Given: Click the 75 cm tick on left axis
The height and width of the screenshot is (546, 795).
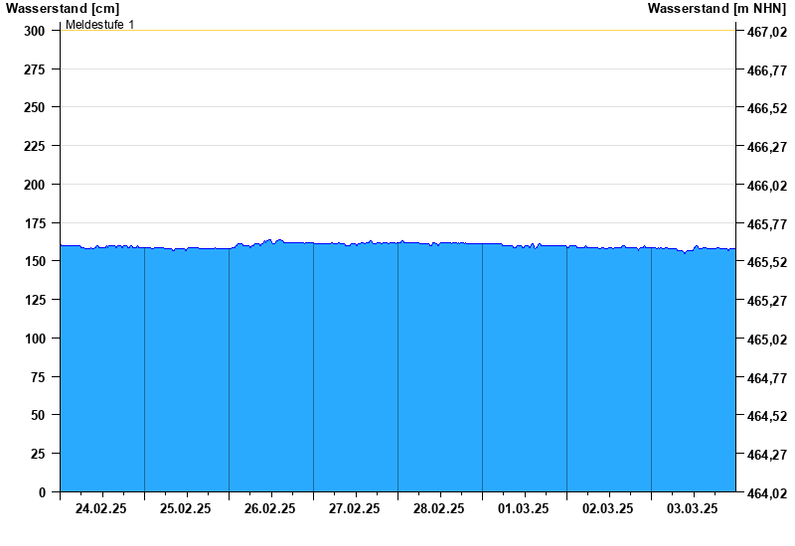Looking at the screenshot, I should pyautogui.click(x=38, y=377).
